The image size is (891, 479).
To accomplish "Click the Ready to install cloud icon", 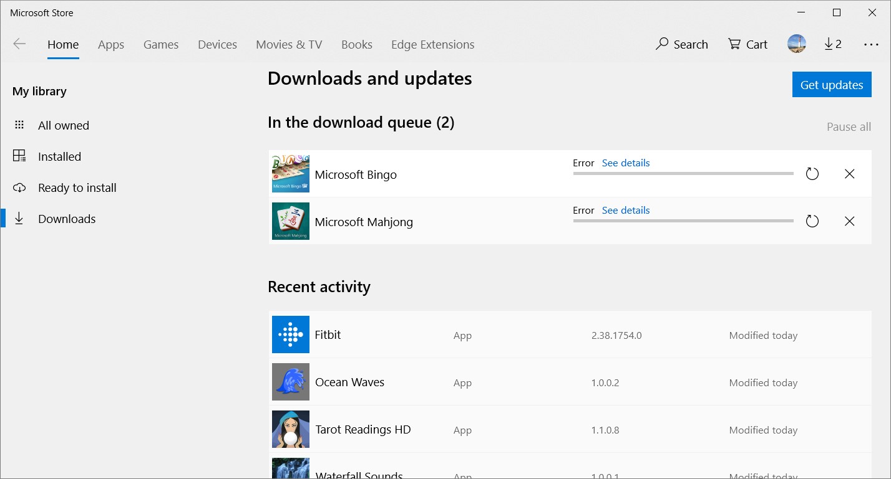I will tap(19, 187).
